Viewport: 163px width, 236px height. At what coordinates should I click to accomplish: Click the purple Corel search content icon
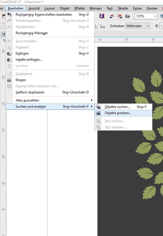click(x=102, y=16)
